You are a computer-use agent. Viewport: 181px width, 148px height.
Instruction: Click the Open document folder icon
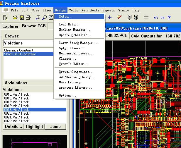pyautogui.click(x=15, y=18)
